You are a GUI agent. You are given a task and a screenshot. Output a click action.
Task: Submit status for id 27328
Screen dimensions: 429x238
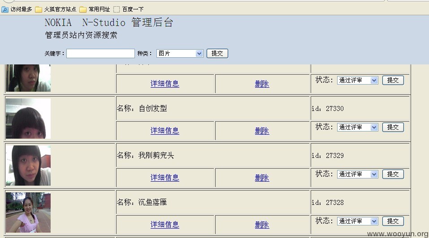(x=393, y=221)
